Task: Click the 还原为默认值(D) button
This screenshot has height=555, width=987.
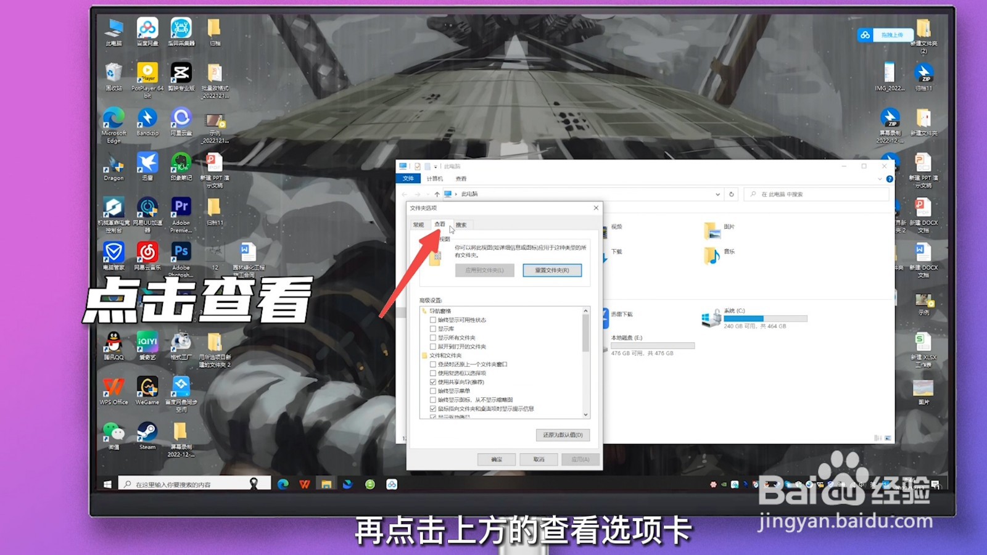Action: click(563, 435)
